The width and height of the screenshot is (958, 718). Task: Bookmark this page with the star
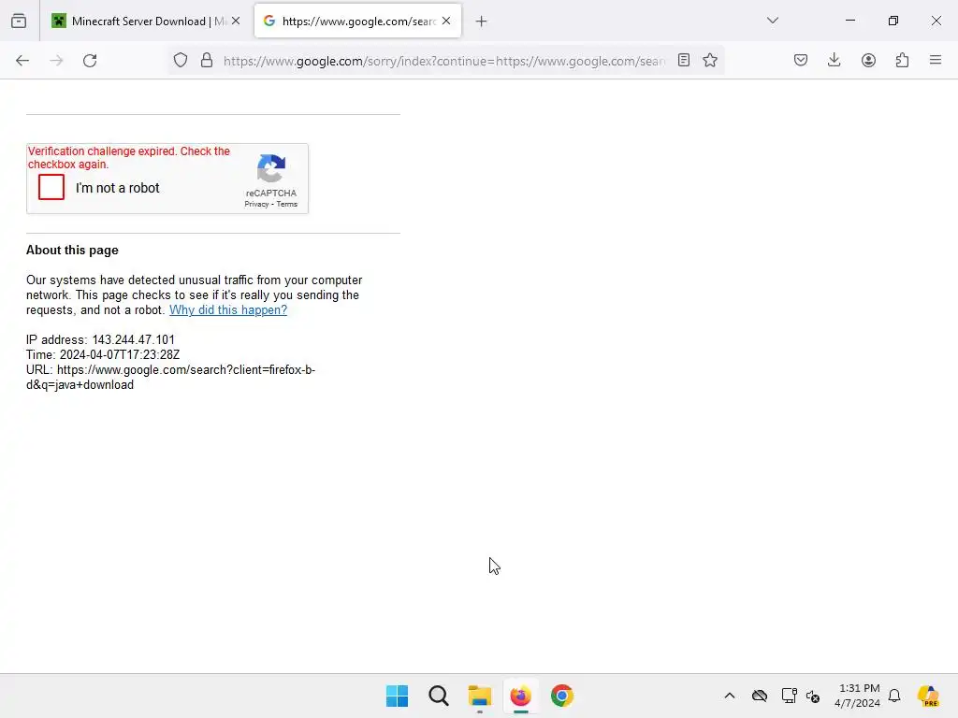tap(710, 61)
